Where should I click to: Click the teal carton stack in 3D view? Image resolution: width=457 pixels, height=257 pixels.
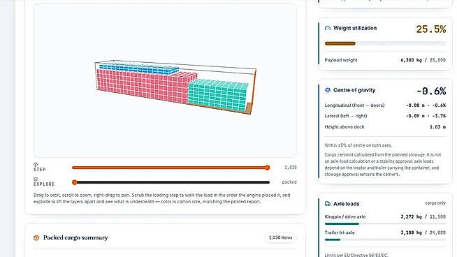click(x=218, y=95)
